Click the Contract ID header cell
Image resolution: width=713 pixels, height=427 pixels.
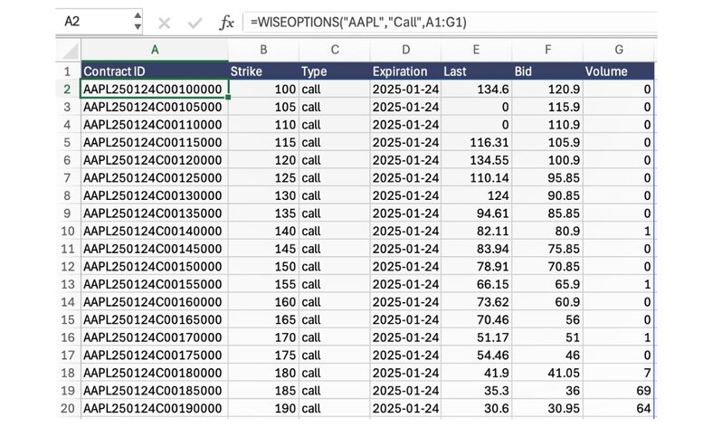[154, 71]
